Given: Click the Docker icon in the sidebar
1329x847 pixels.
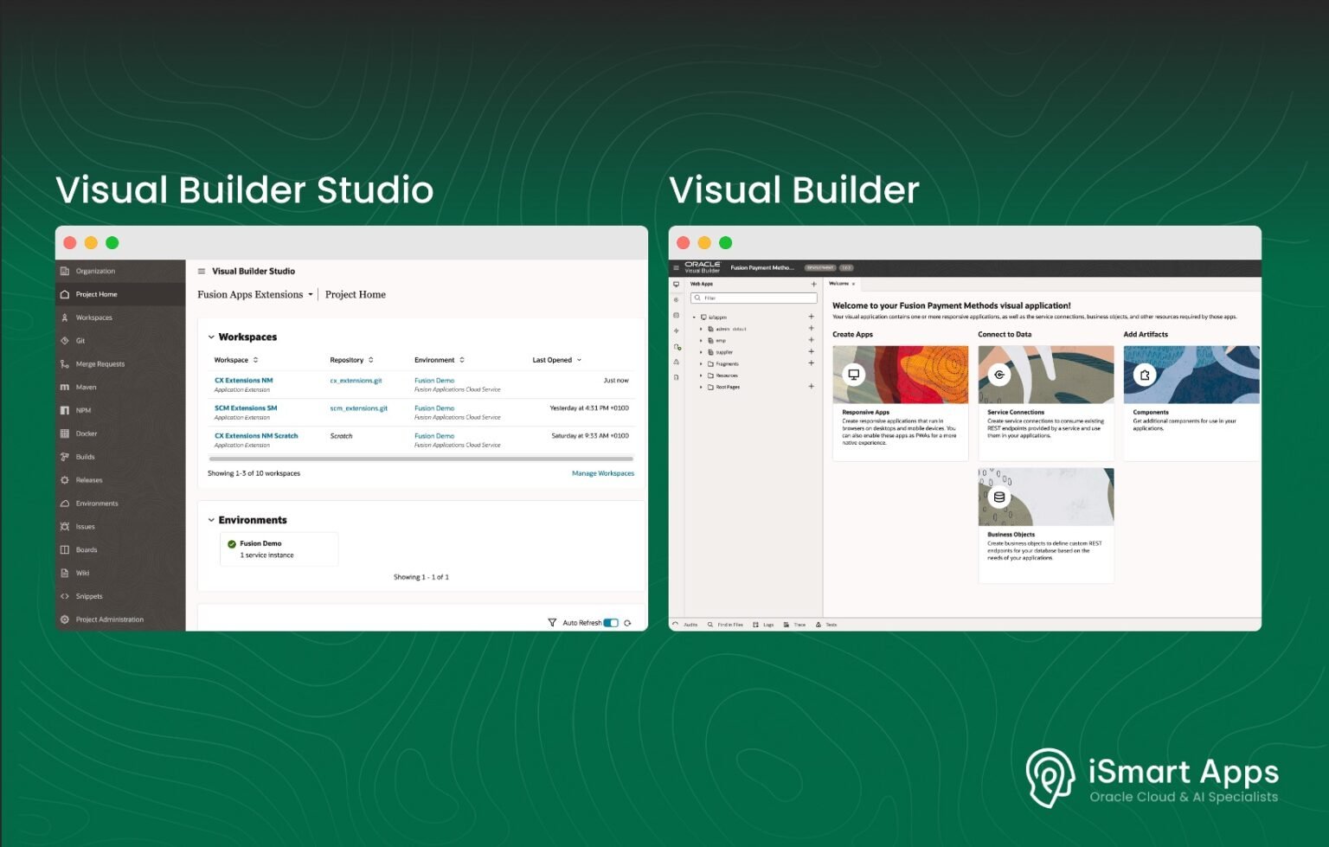Looking at the screenshot, I should click(x=65, y=433).
